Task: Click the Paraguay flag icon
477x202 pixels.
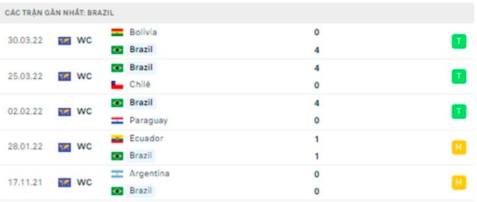Action: click(117, 121)
